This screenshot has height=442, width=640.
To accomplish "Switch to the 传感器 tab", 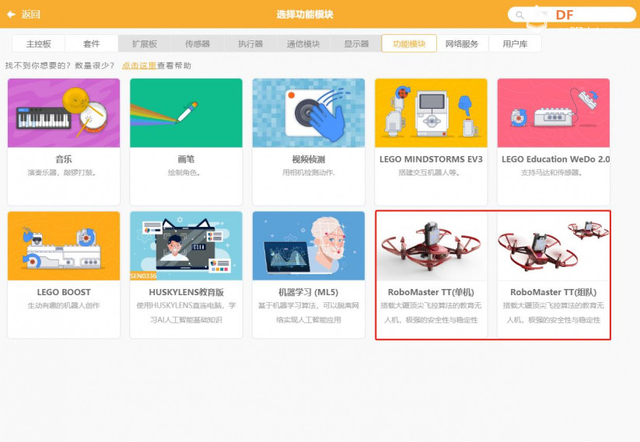I will (198, 44).
